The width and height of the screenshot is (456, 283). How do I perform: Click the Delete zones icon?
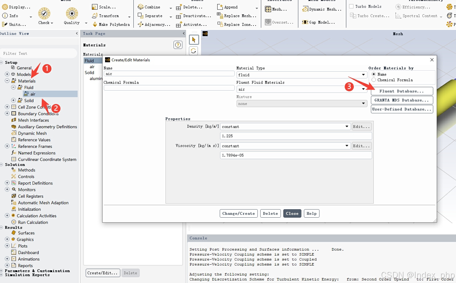click(x=179, y=7)
